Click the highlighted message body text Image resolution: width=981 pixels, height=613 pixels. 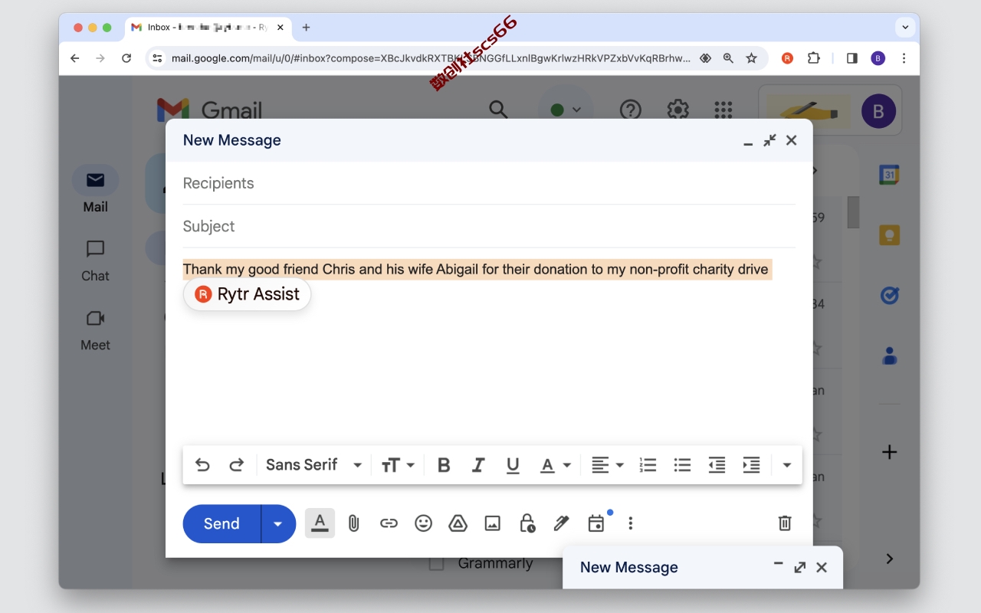(x=475, y=269)
